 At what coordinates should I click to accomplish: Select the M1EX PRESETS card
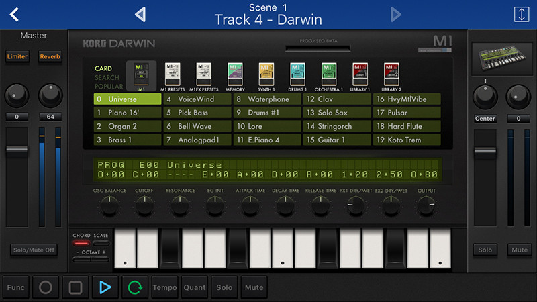coord(204,77)
